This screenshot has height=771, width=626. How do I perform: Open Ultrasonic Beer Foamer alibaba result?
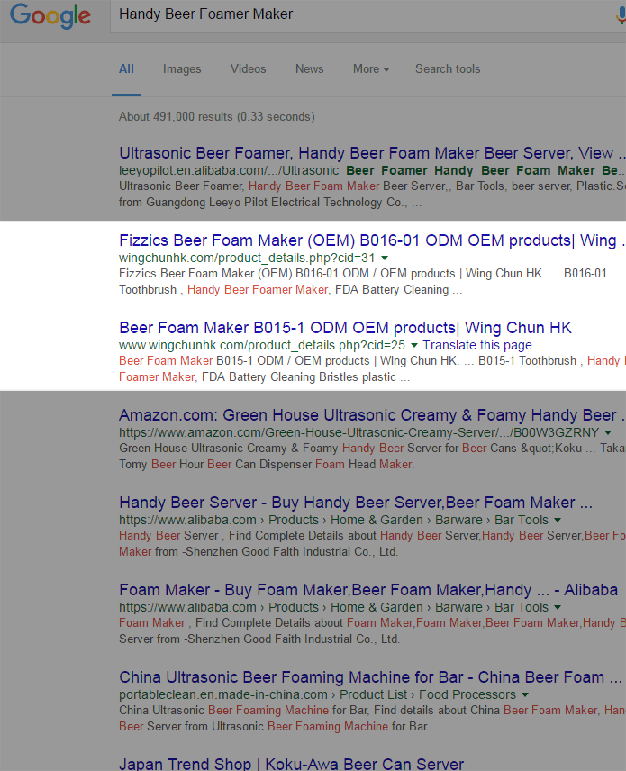[x=372, y=153]
